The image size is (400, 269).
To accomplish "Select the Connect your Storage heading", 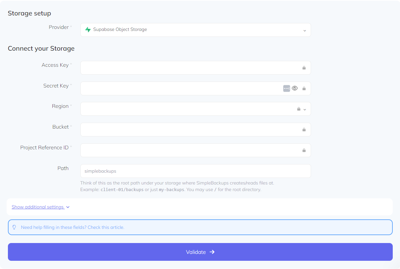I will 41,48.
